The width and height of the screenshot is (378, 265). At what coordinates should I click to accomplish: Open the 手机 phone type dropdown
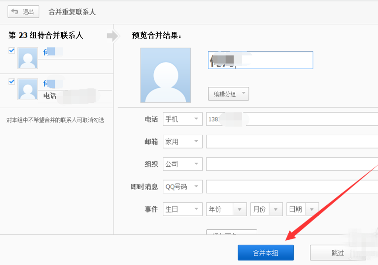182,119
